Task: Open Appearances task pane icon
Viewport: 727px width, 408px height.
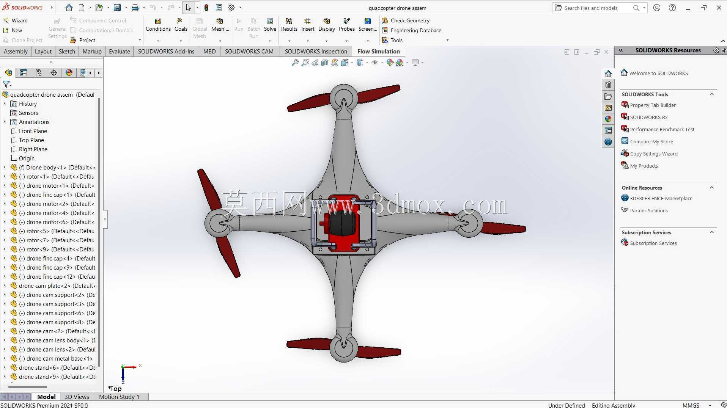Action: click(x=608, y=119)
